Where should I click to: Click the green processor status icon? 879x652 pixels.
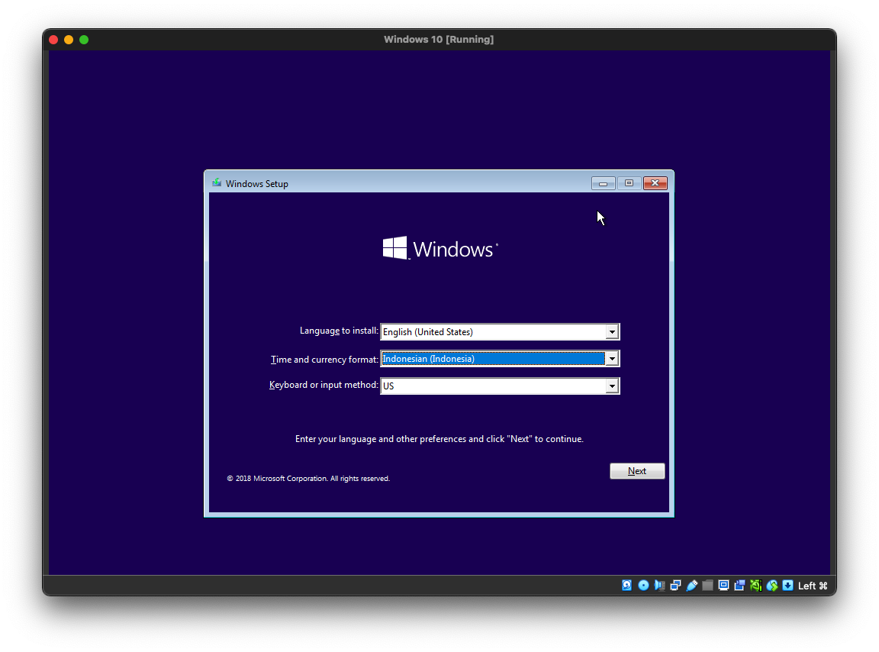coord(755,586)
